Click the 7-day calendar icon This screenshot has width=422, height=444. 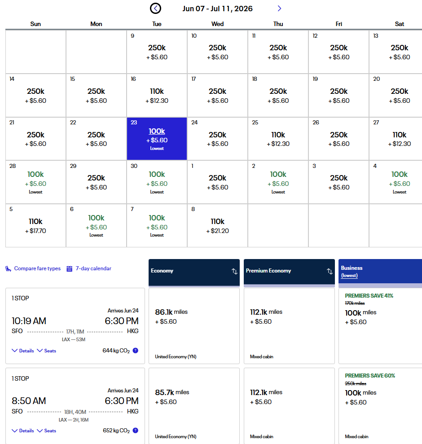coord(70,268)
